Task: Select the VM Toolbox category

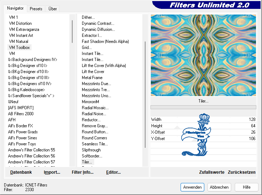Action: pos(19,48)
